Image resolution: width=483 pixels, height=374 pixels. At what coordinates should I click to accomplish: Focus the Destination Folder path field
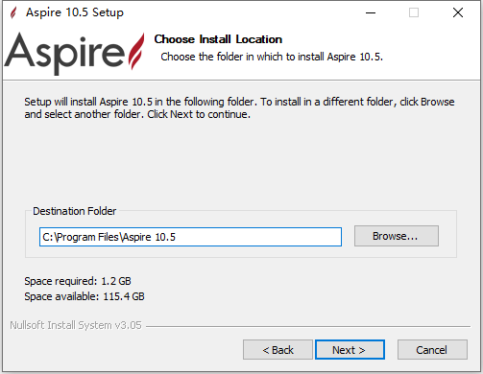tap(190, 237)
